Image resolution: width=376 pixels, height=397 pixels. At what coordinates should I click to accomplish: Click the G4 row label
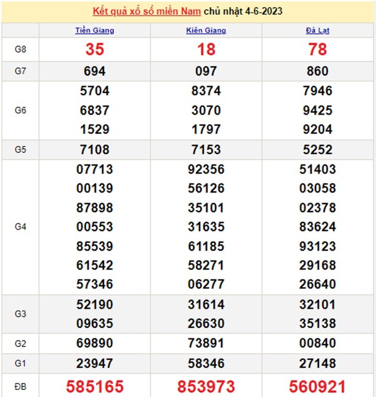[x=20, y=226]
